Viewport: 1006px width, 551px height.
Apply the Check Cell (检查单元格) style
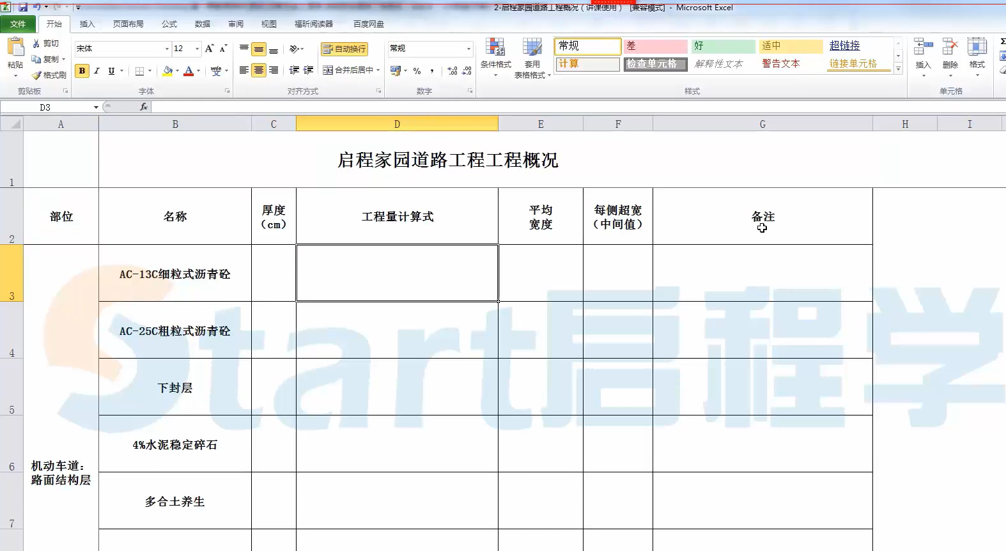point(655,64)
